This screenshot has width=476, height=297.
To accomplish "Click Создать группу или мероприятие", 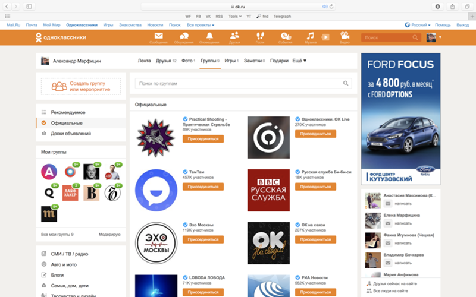I will click(81, 86).
